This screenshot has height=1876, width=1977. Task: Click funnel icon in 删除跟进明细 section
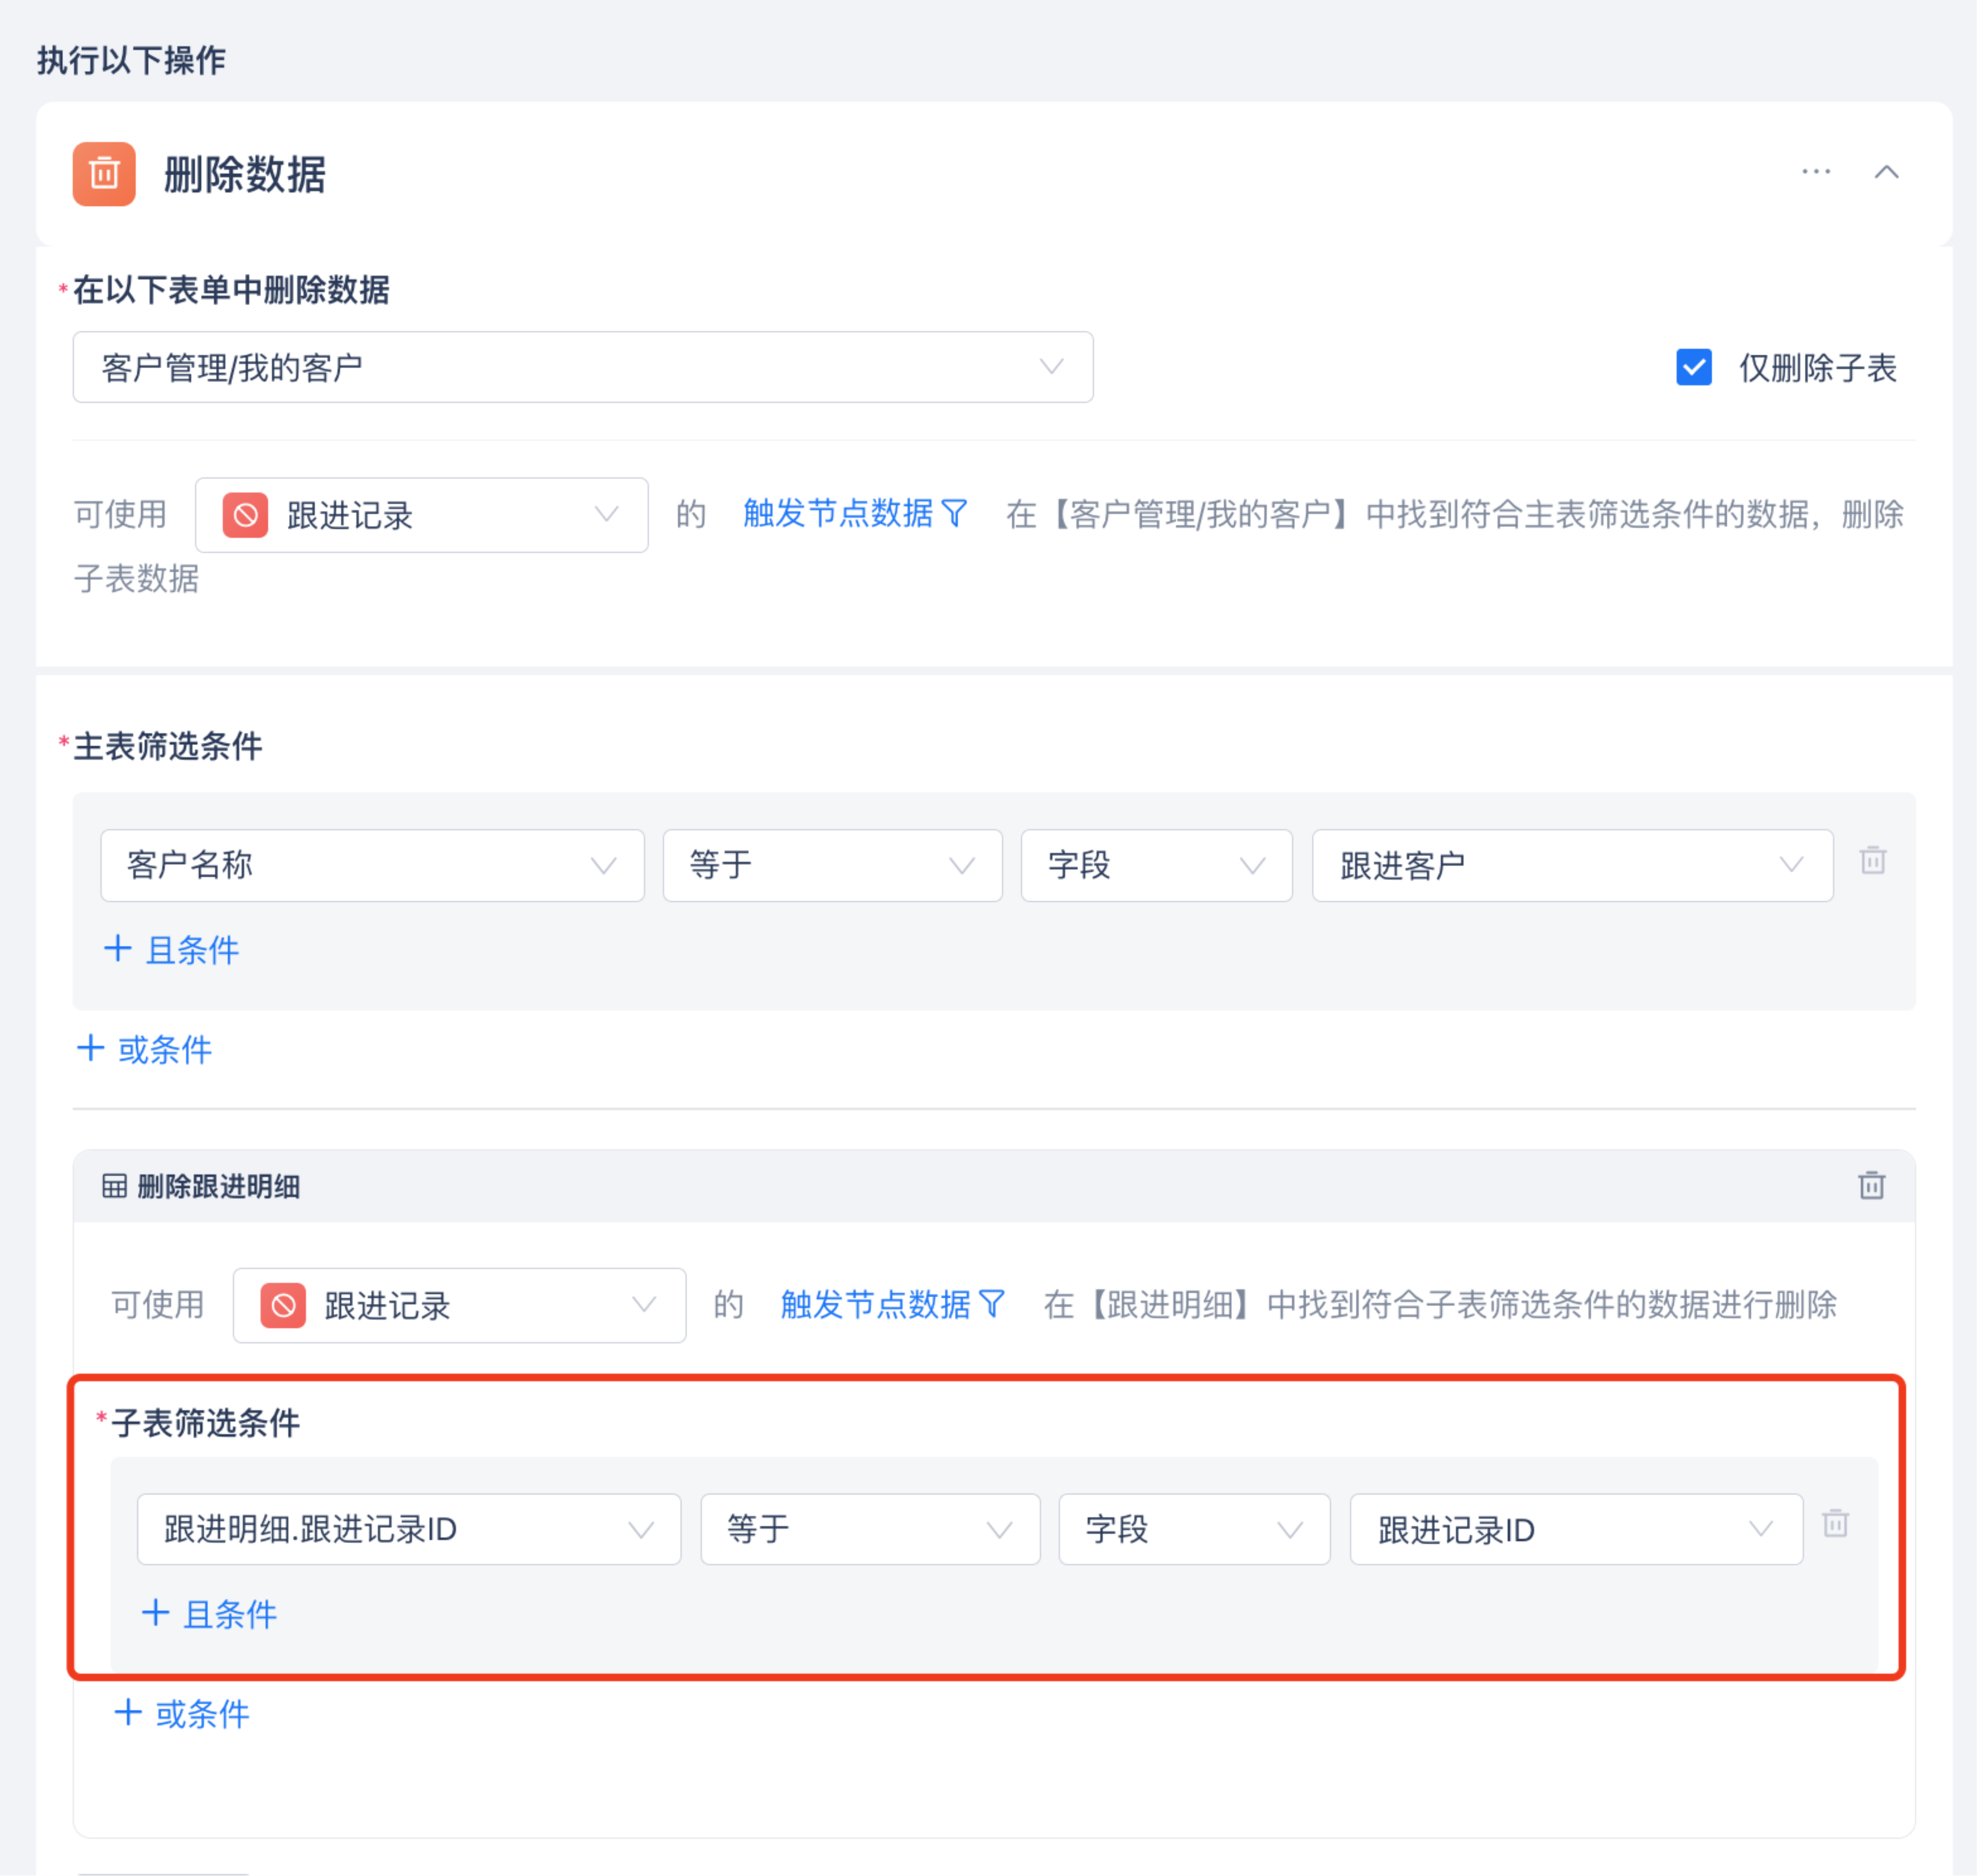tap(992, 1304)
